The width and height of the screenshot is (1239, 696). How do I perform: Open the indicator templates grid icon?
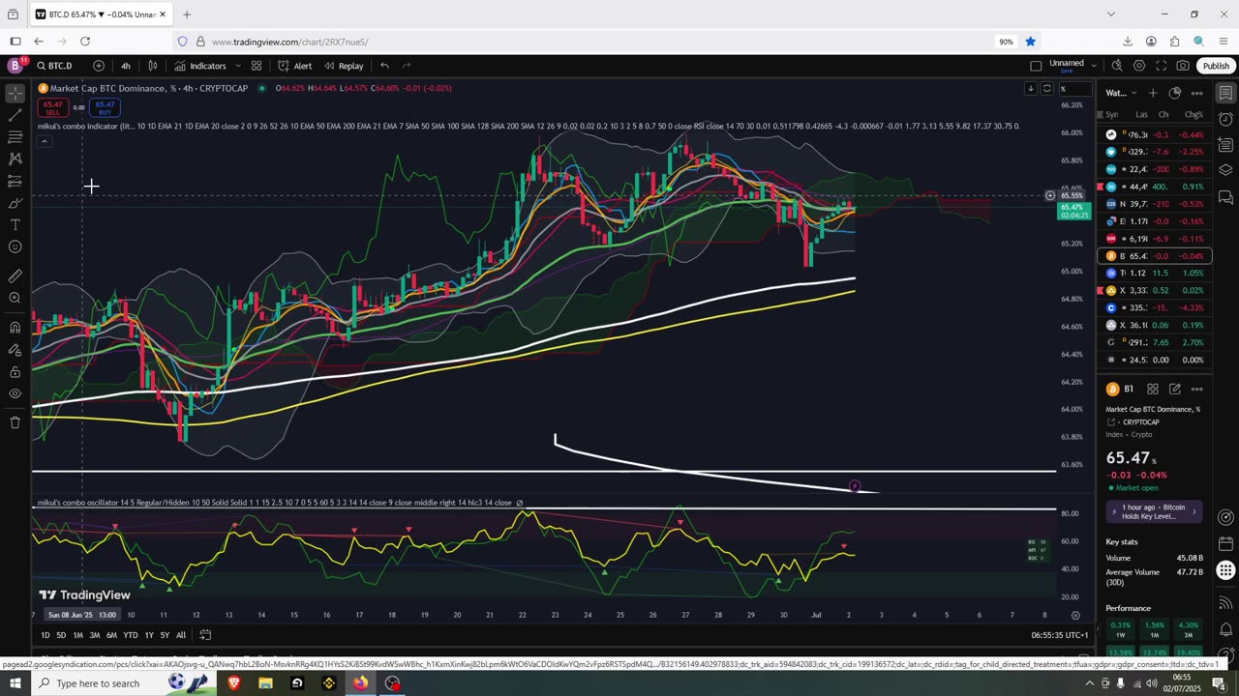pyautogui.click(x=257, y=66)
